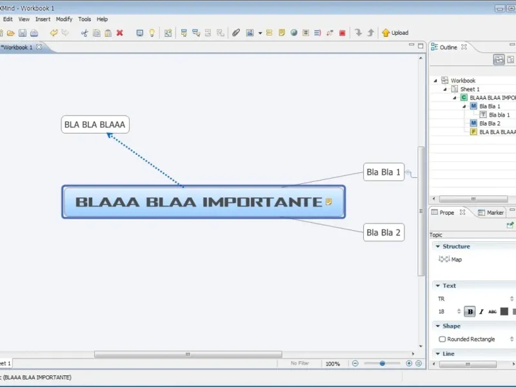Collapse the Sheet 1 tree node

tap(445, 89)
